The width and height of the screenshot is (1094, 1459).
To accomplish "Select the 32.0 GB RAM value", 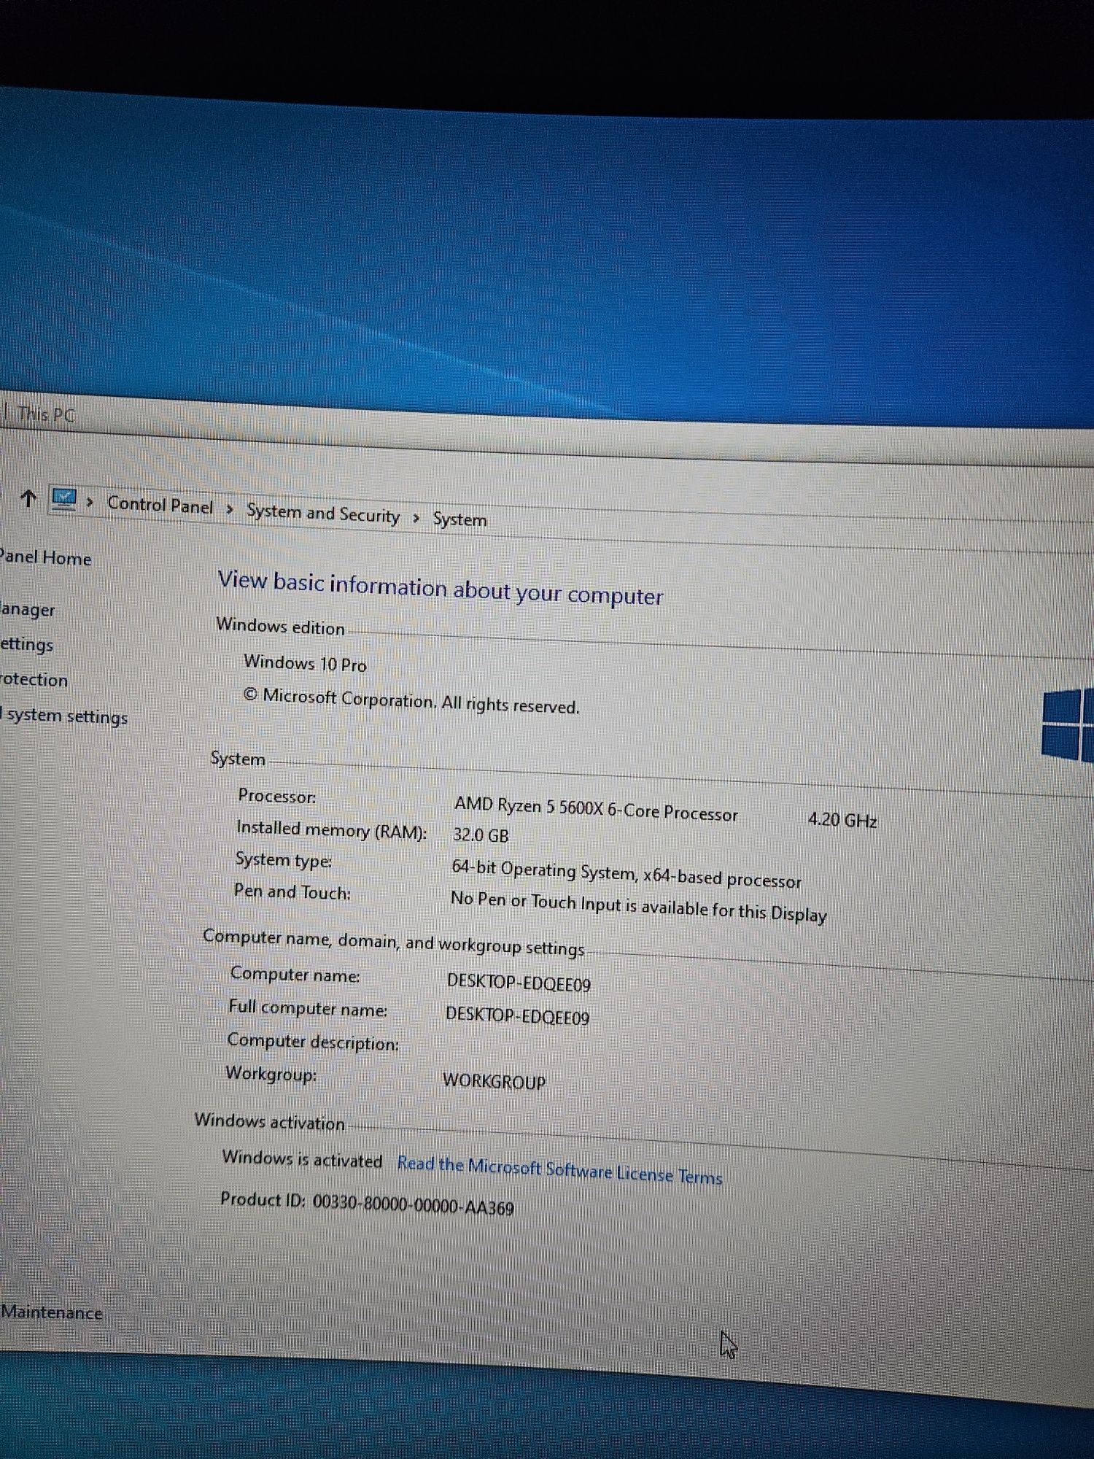I will (x=481, y=835).
